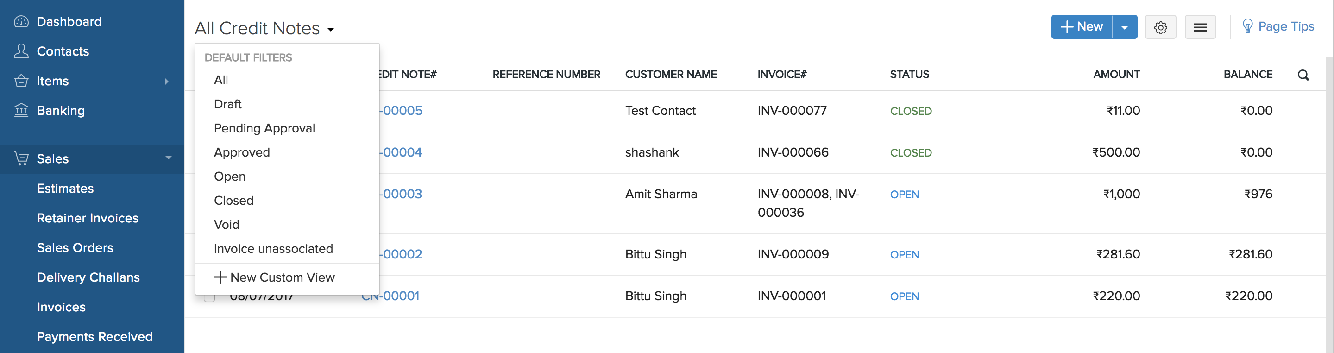Open the hamburger list menu button

pos(1200,27)
